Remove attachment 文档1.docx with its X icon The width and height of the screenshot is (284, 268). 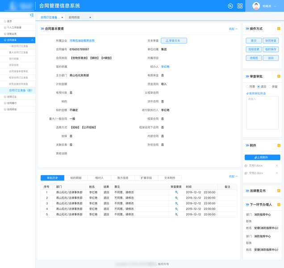coord(277,165)
